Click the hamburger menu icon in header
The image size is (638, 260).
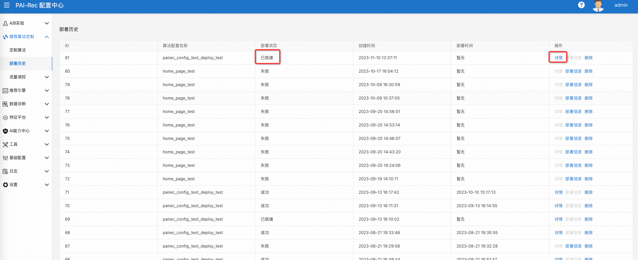click(x=7, y=5)
